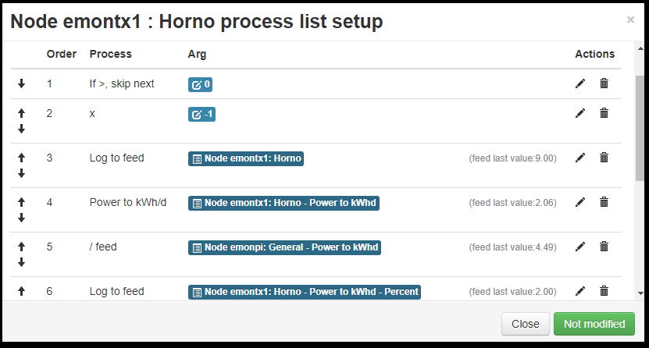Delete the '/ feed' process row 5
Image resolution: width=649 pixels, height=348 pixels.
click(x=604, y=247)
